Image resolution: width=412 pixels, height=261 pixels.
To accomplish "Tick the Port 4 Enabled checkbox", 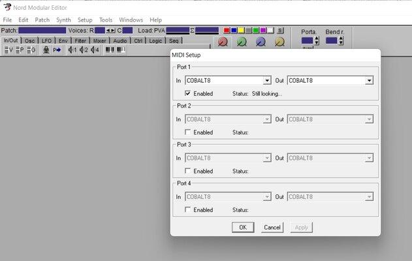I will pos(187,209).
